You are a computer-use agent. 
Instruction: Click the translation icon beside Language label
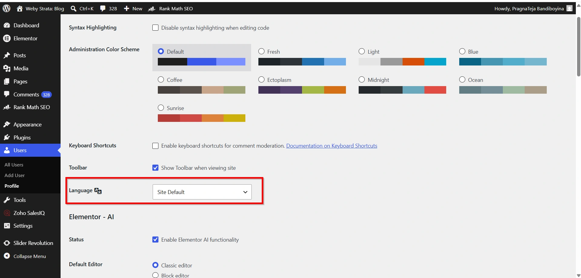[x=98, y=191]
